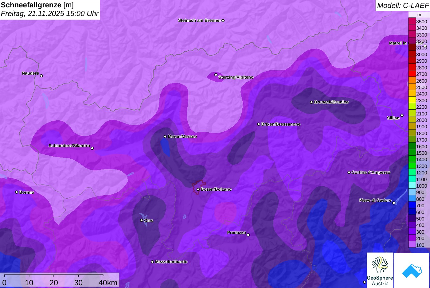The width and height of the screenshot is (430, 288).
Task: Click the Nauders location dot
Action: (x=41, y=76)
